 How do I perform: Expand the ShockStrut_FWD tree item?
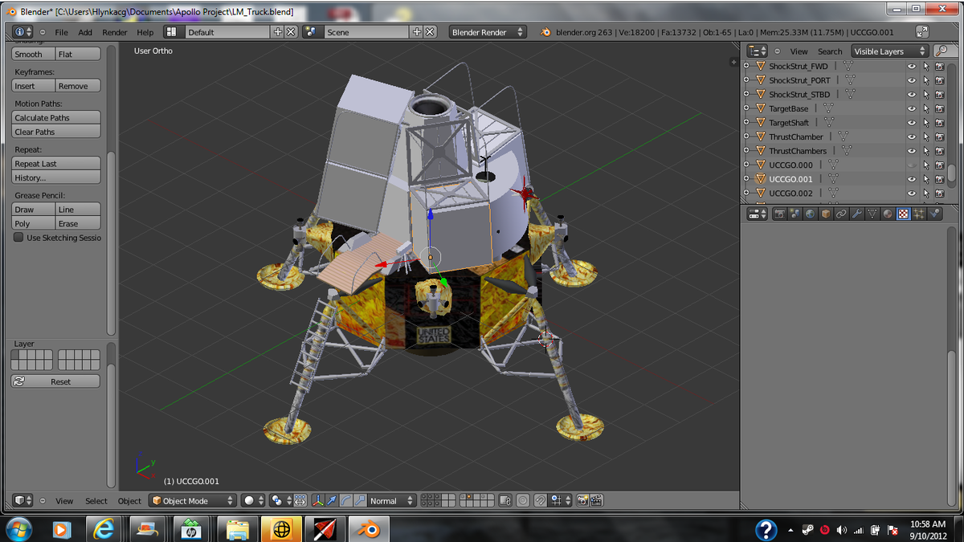pos(746,66)
